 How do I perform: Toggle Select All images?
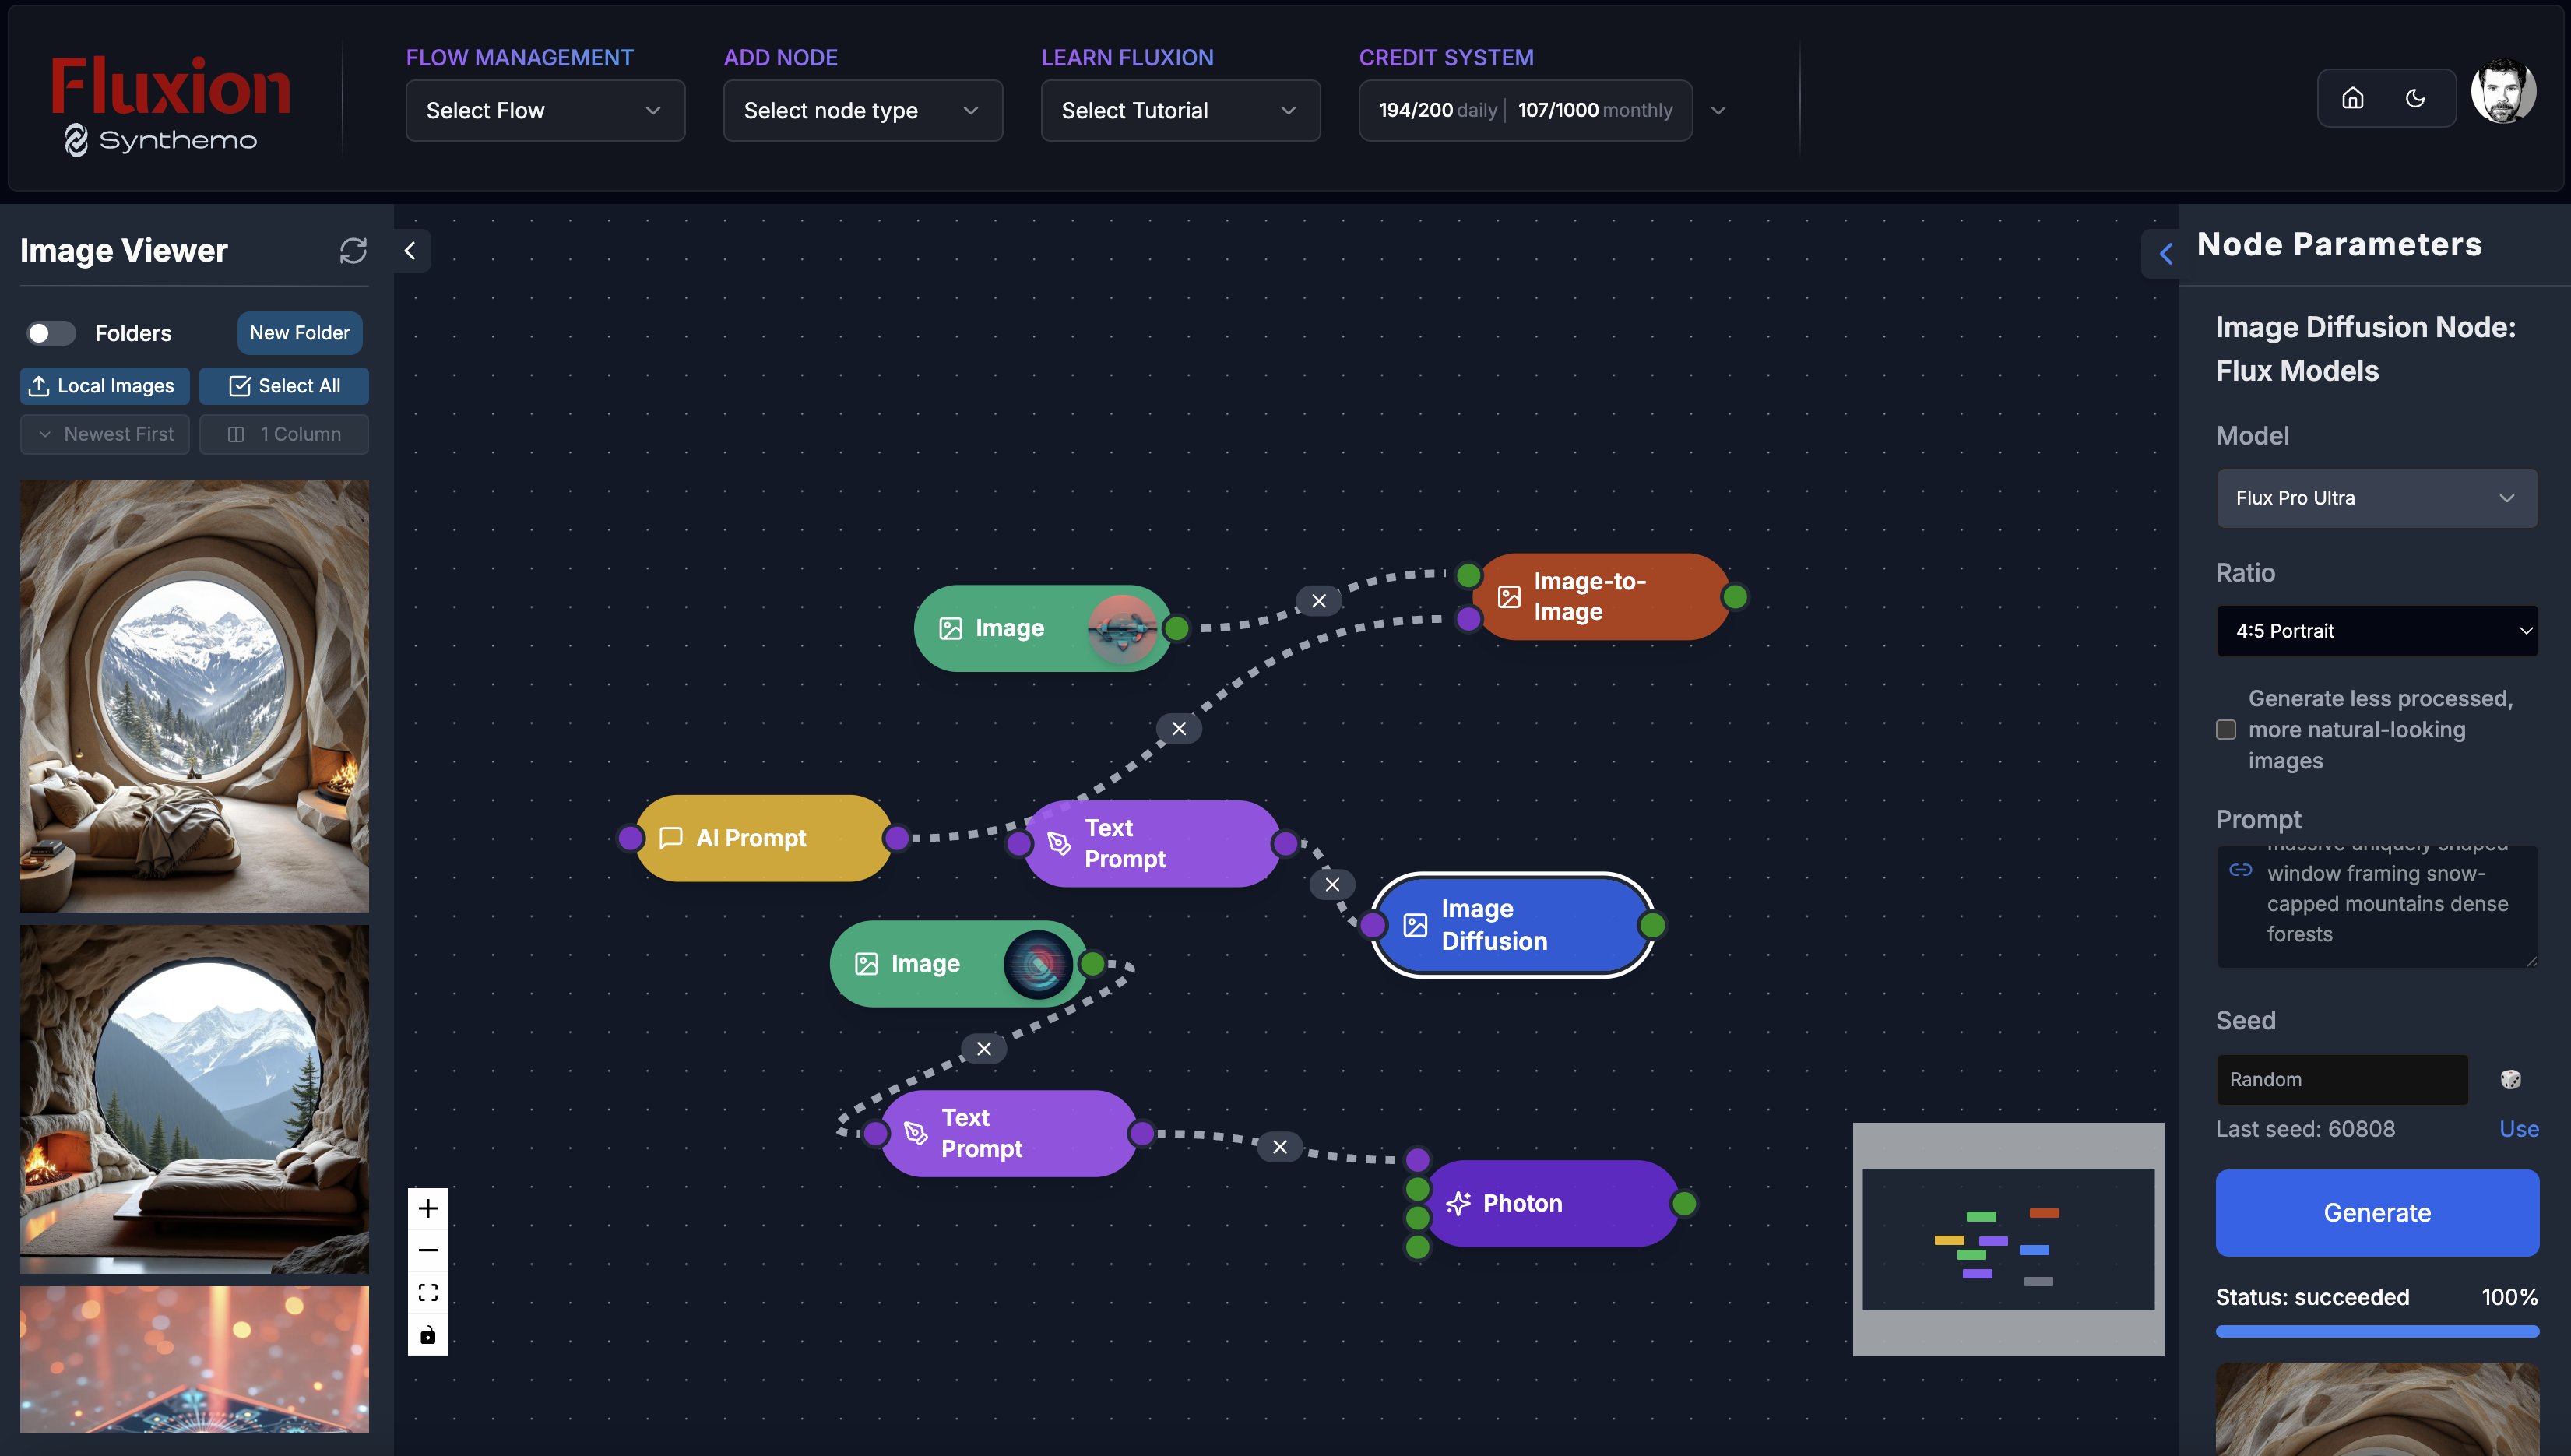point(284,386)
